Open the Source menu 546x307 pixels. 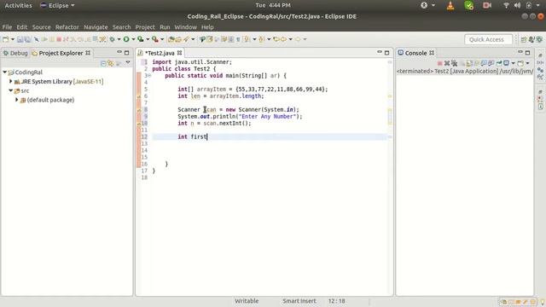point(42,27)
